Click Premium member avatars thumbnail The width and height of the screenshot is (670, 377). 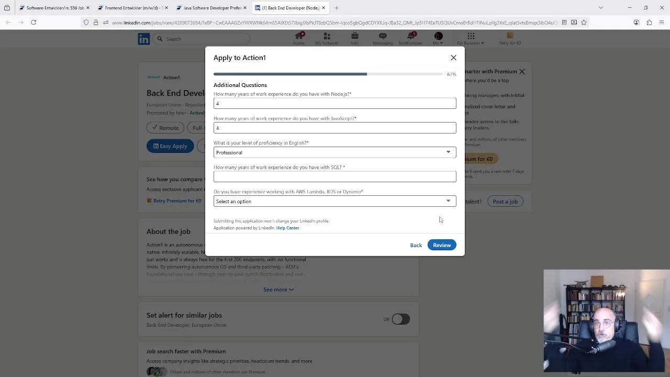point(157,372)
